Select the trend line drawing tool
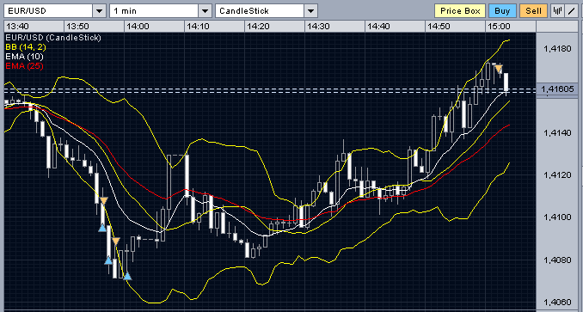 point(571,11)
